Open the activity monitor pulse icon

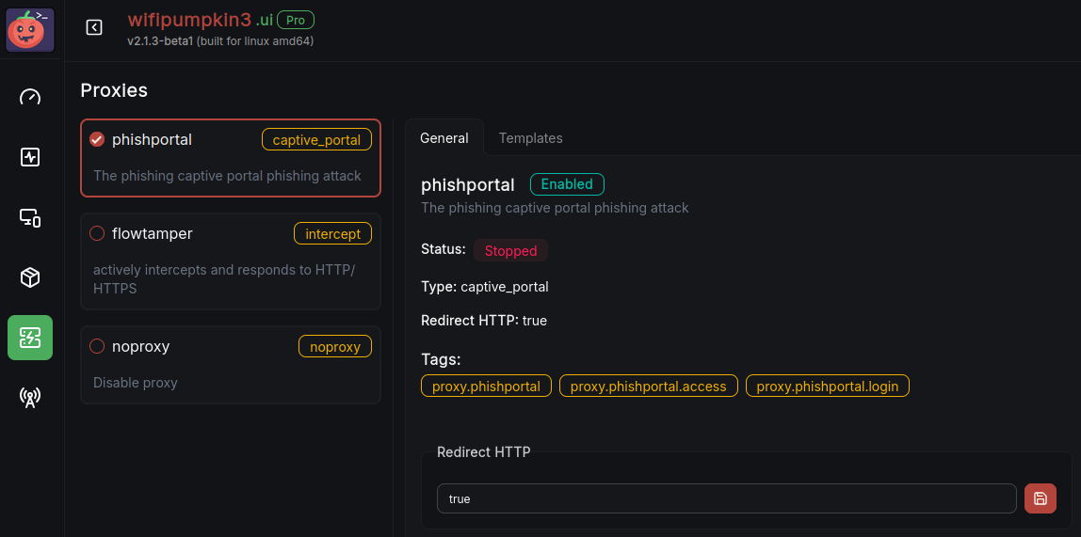(30, 157)
